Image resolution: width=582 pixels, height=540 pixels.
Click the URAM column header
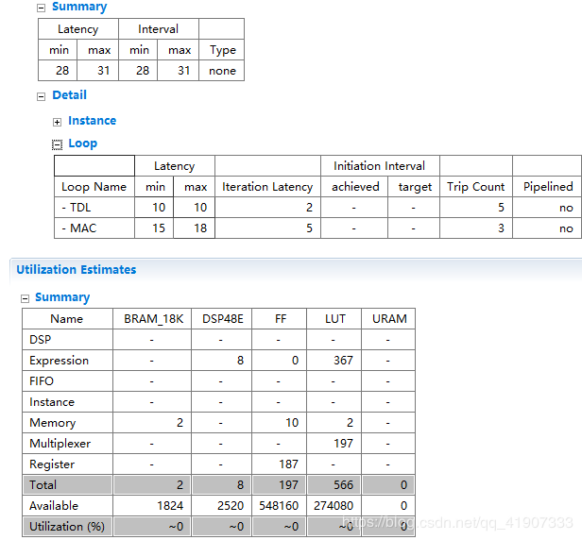(x=388, y=318)
